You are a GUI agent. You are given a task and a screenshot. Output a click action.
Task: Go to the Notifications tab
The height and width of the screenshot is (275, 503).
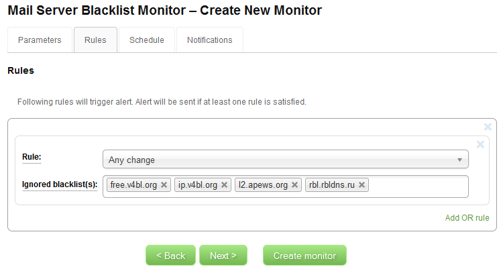(209, 40)
